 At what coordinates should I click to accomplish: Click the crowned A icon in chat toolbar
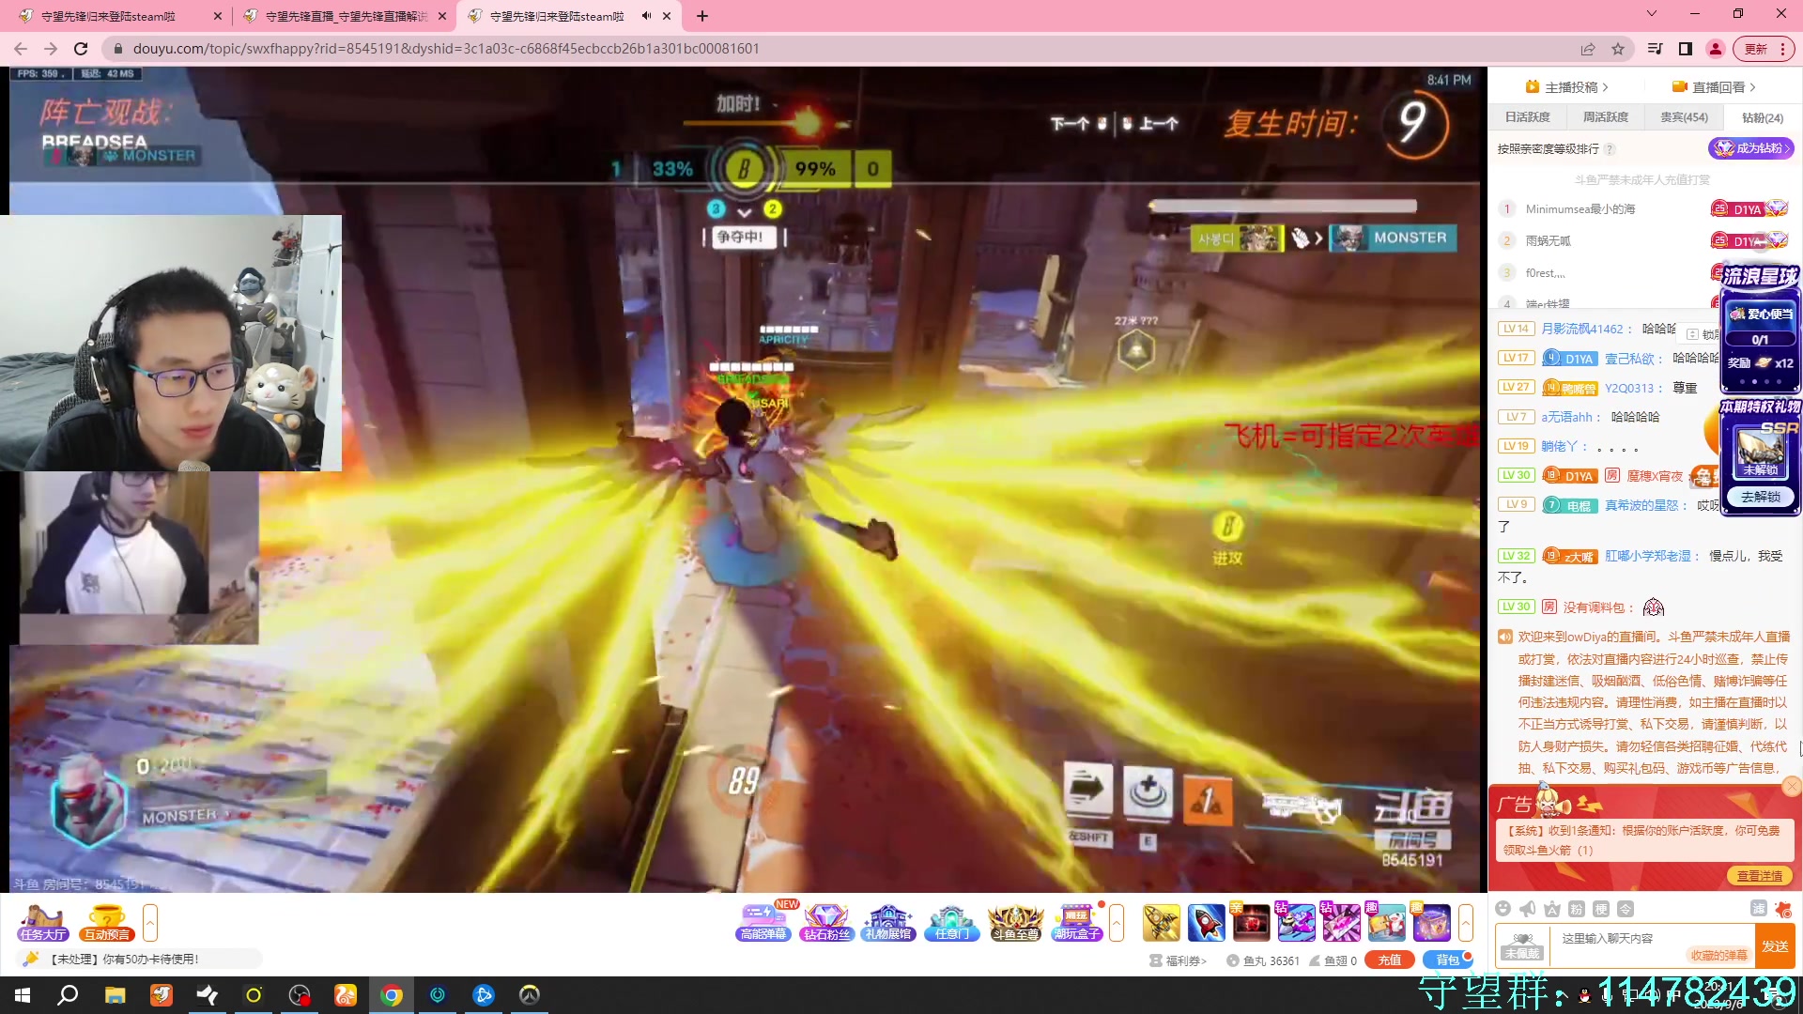[x=1552, y=909]
